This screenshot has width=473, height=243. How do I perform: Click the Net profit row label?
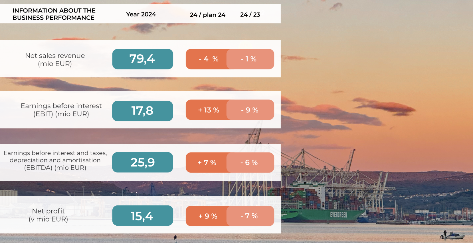tap(48, 215)
